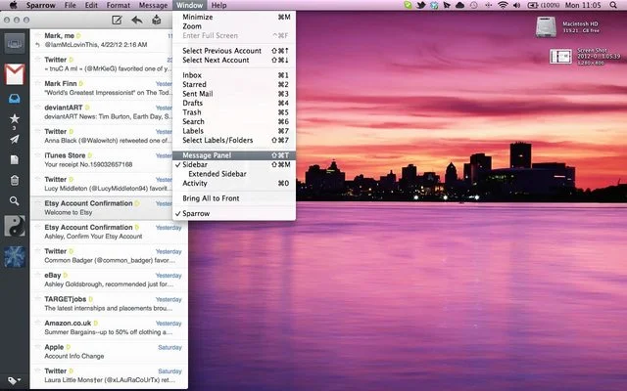Star the eBay message

click(37, 275)
